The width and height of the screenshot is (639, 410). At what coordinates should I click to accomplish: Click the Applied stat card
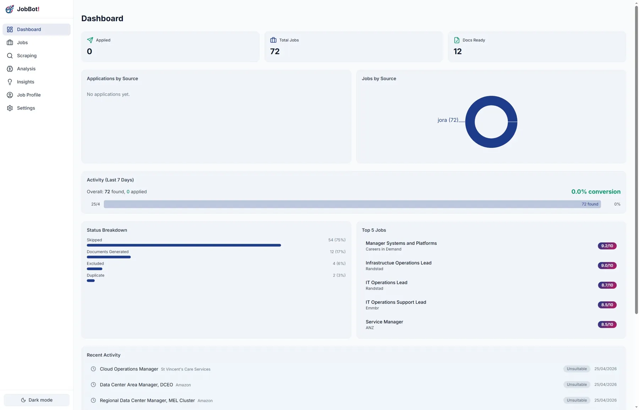point(170,47)
